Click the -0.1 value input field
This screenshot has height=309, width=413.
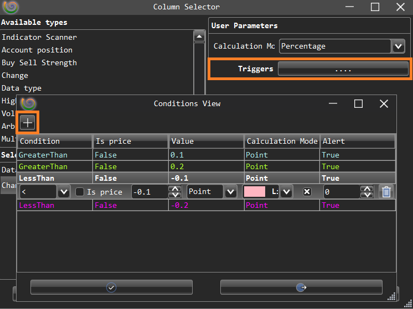[x=150, y=192]
